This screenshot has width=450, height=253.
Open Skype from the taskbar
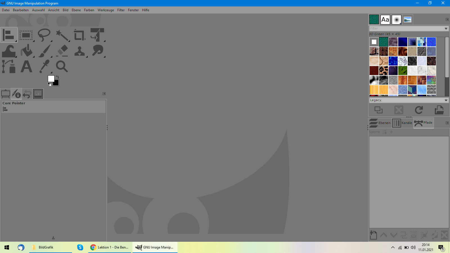(80, 247)
